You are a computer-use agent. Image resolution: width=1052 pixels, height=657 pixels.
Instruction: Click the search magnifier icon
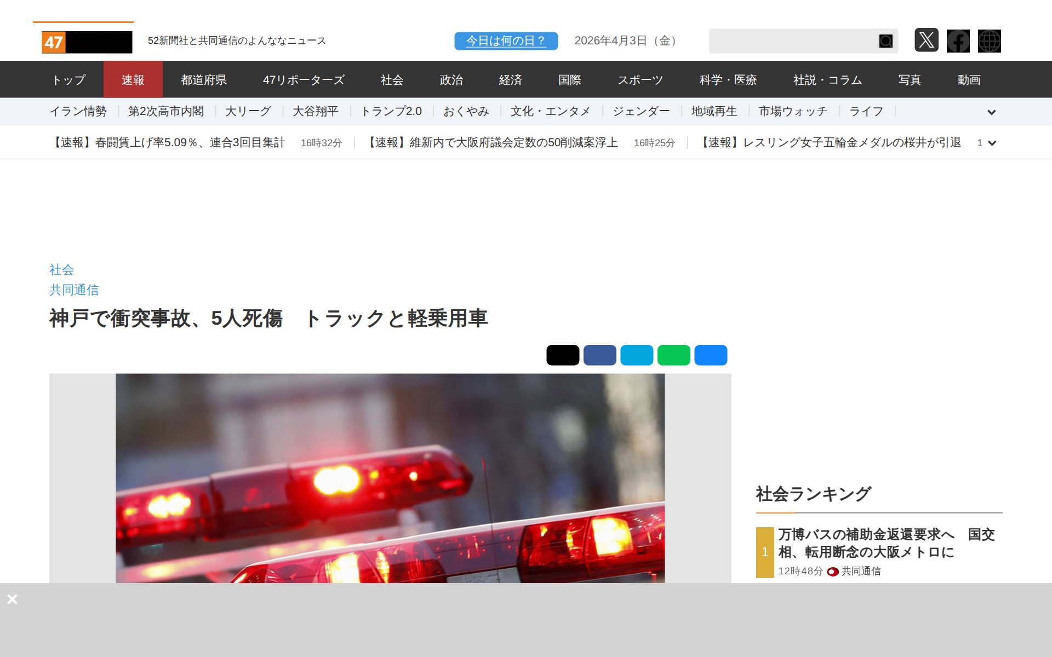pyautogui.click(x=885, y=41)
